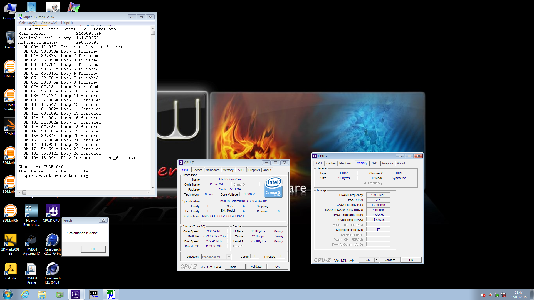Click OK in Finish dialog
Viewport: 534px width, 300px height.
pyautogui.click(x=93, y=249)
